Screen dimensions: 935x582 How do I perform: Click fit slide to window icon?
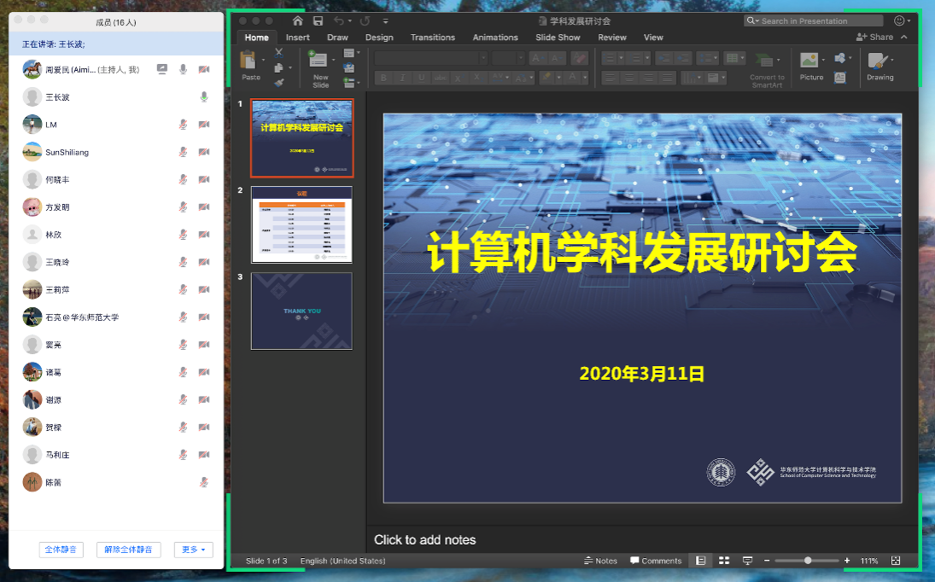coord(896,561)
